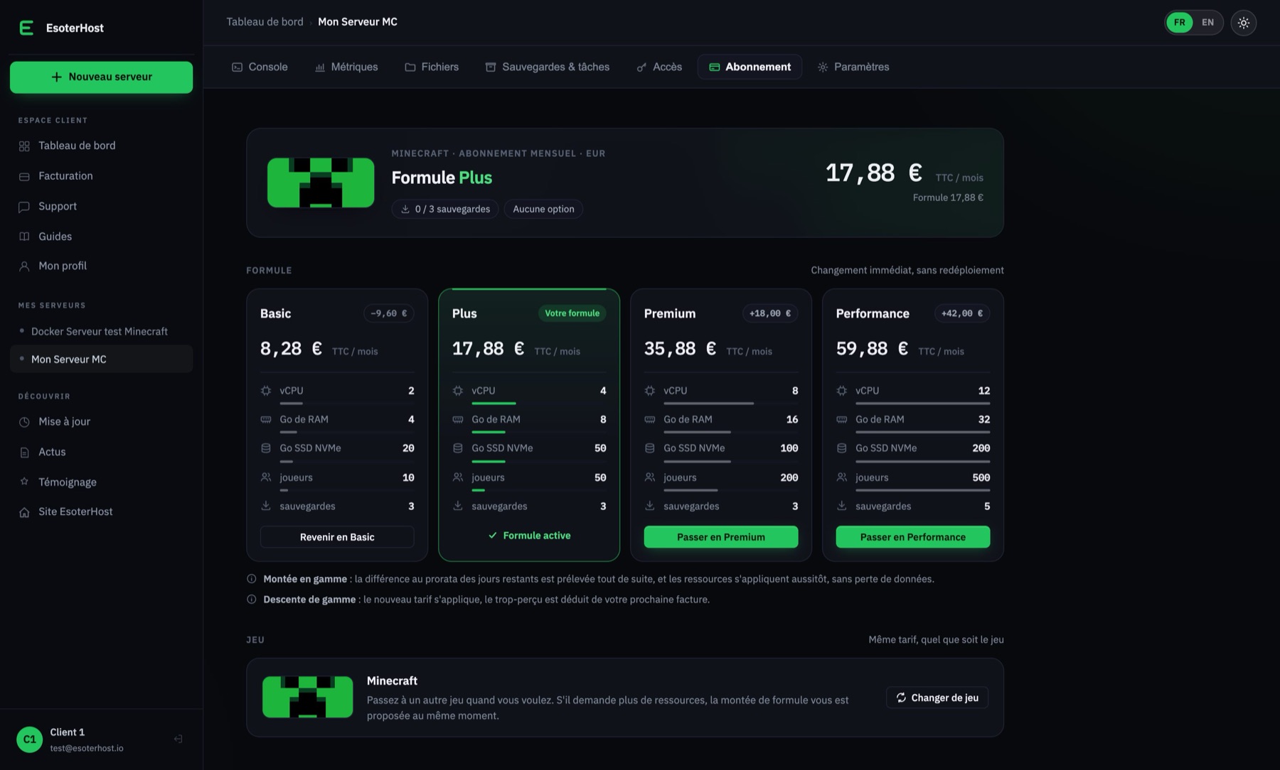Toggle light theme with sun icon

click(x=1243, y=23)
